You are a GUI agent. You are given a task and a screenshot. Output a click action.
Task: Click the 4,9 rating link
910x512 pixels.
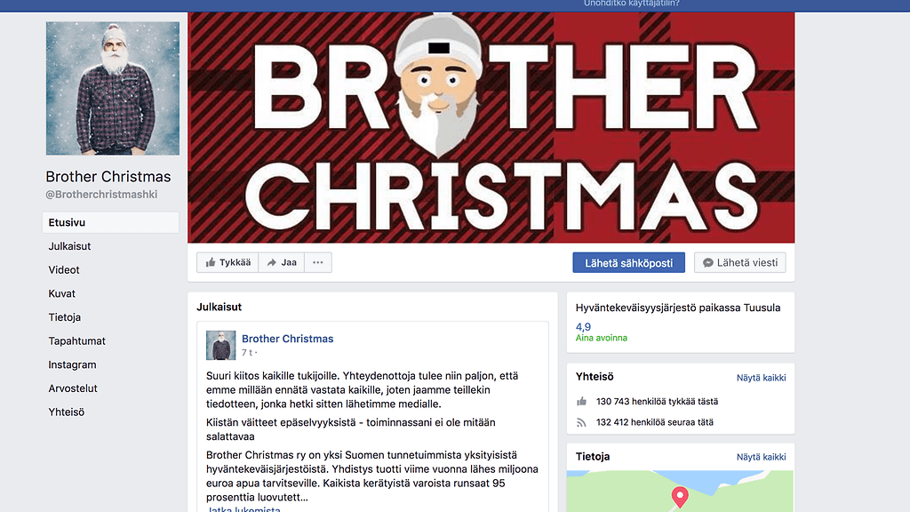coord(583,327)
